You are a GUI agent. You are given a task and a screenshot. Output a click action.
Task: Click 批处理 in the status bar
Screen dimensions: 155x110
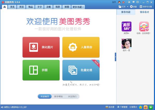click(110, 107)
